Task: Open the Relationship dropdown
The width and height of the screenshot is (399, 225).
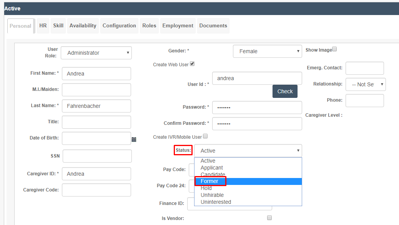Action: pos(366,84)
